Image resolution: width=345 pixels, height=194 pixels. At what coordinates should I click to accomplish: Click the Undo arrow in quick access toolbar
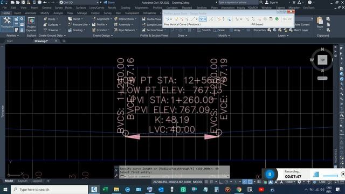click(45, 2)
